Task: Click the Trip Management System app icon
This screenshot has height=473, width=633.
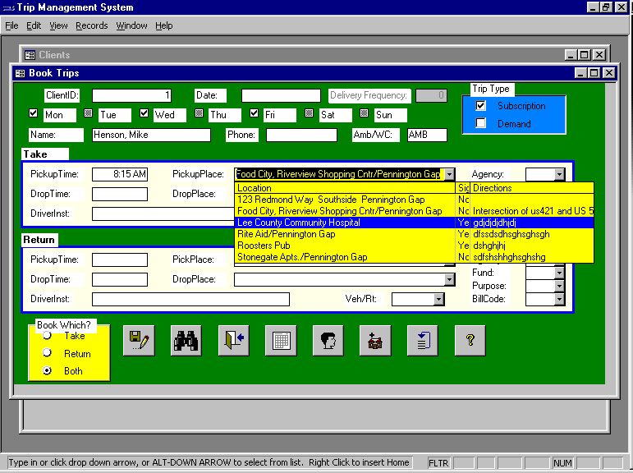Action: click(8, 7)
